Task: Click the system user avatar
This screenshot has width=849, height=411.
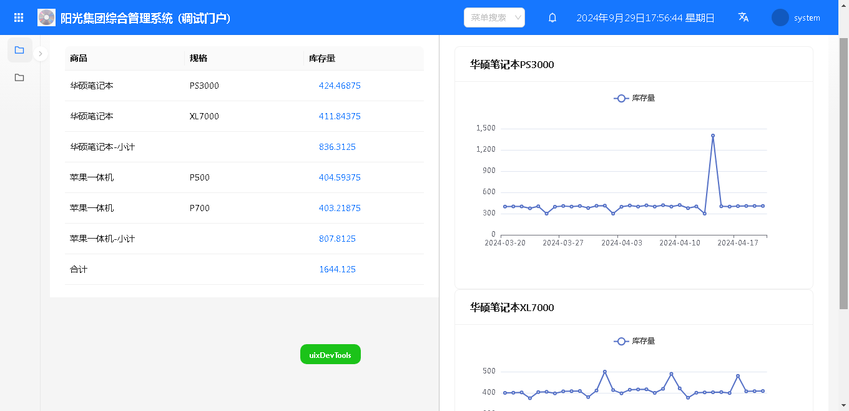Action: (780, 17)
